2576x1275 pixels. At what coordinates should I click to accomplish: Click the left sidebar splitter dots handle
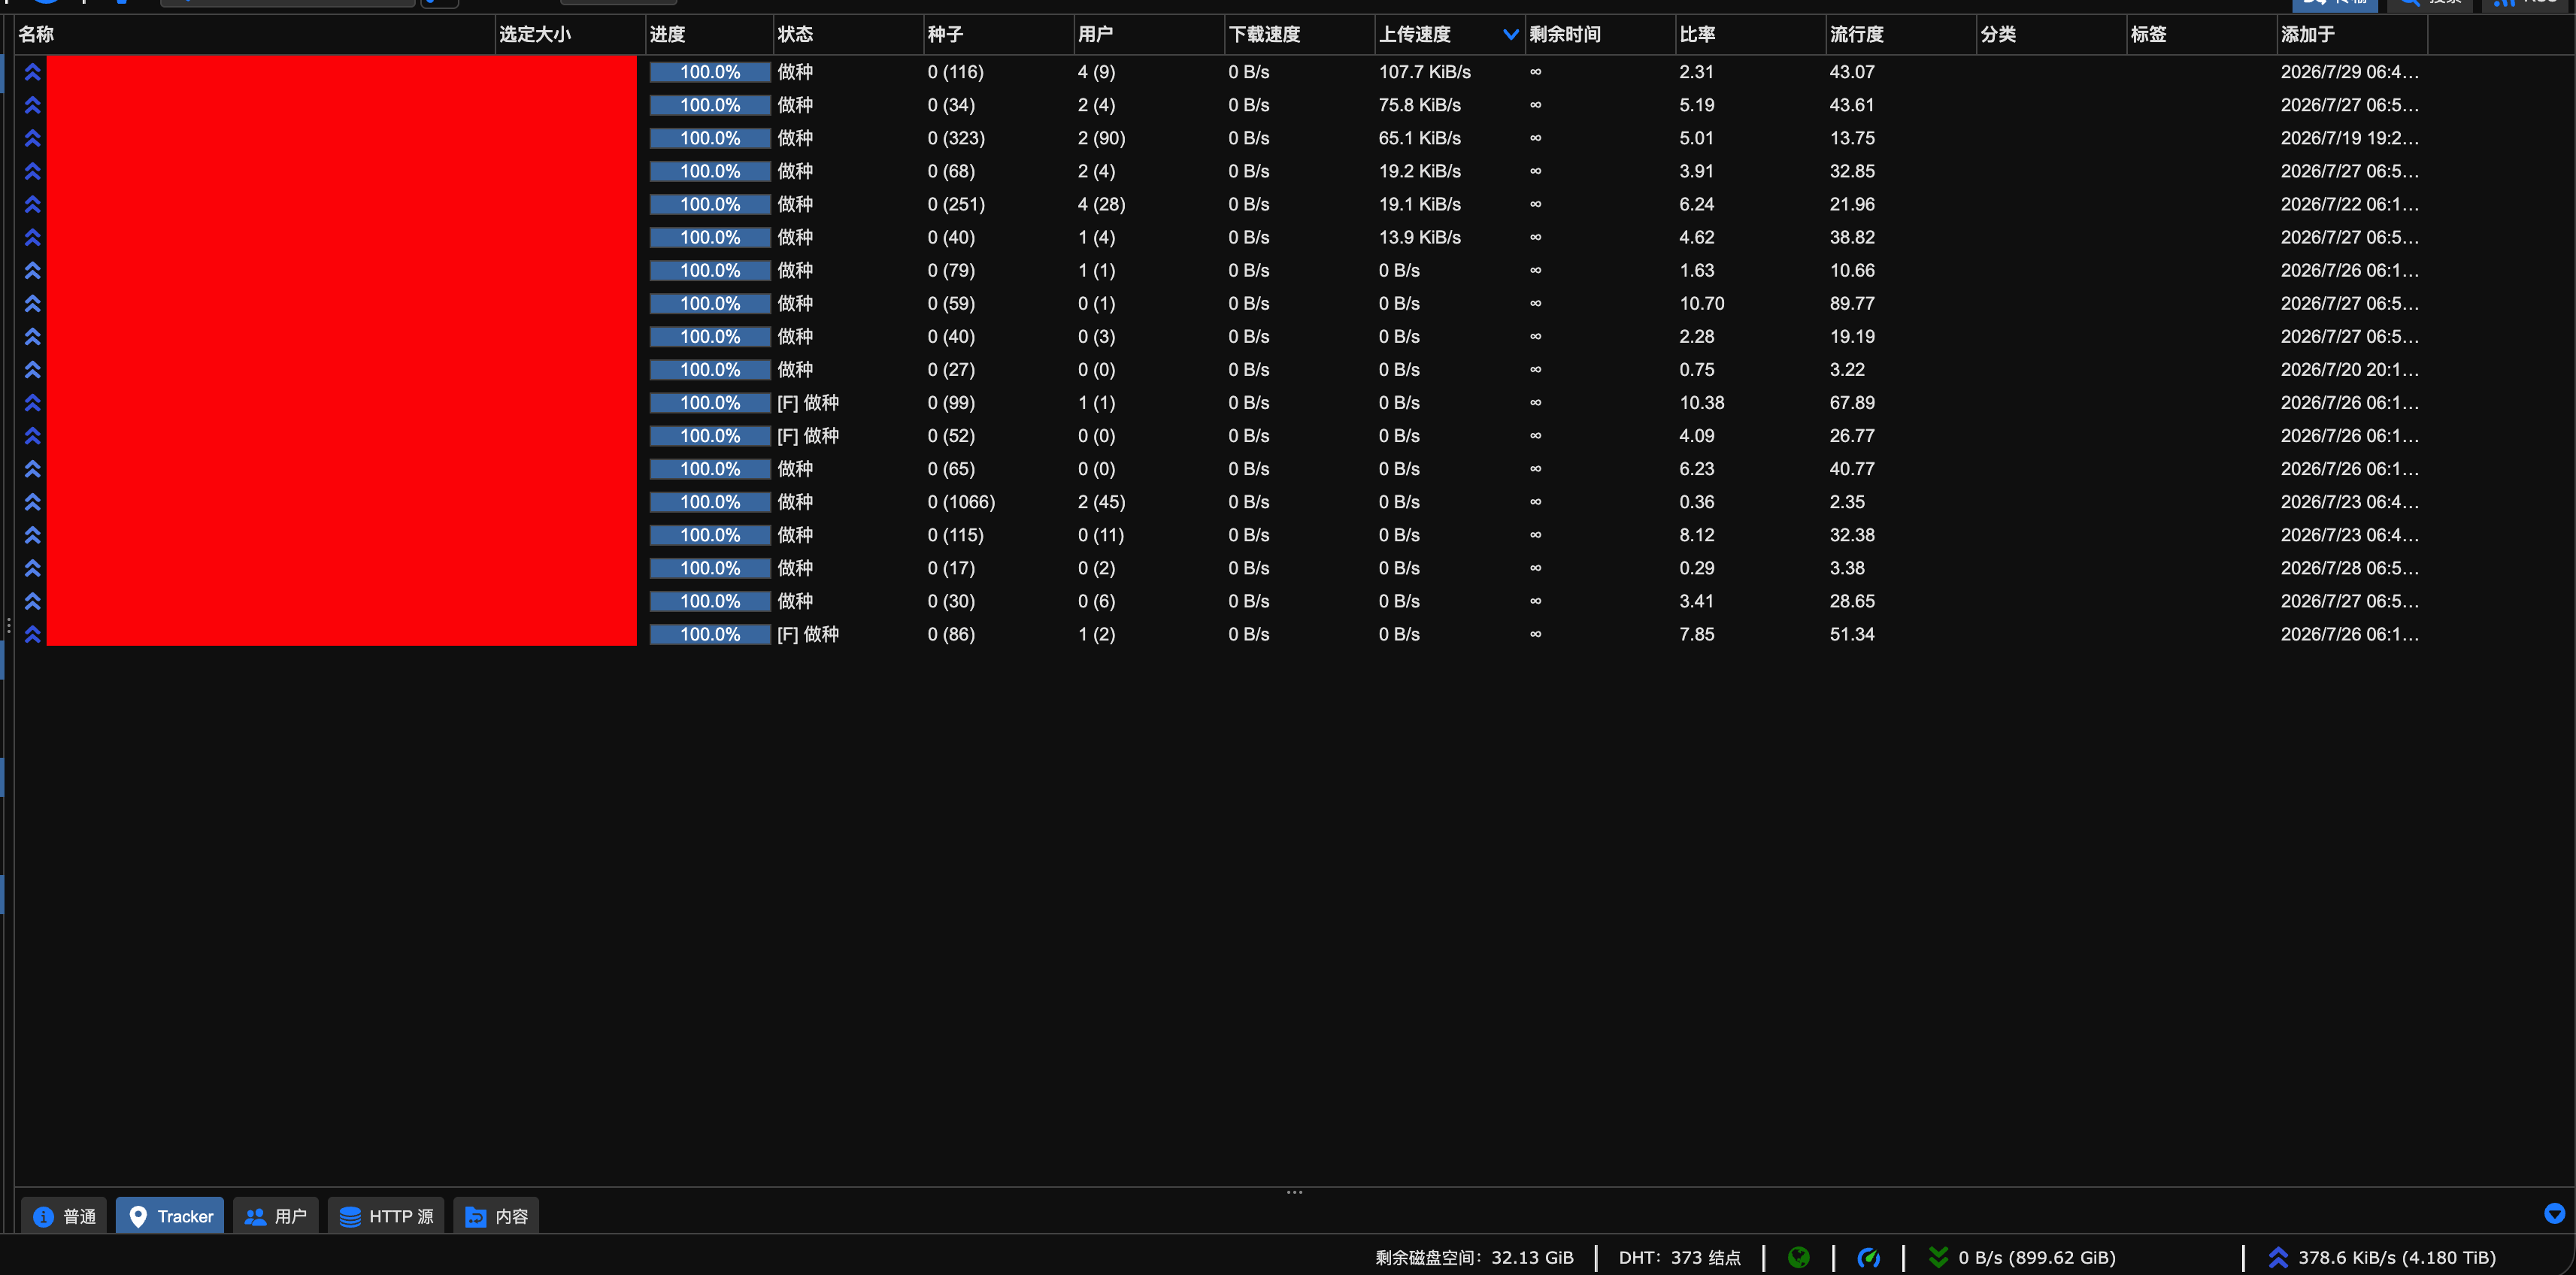[x=8, y=626]
